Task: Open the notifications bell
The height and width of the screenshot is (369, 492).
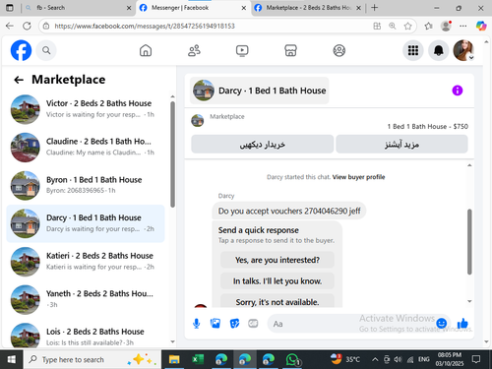Action: click(439, 50)
